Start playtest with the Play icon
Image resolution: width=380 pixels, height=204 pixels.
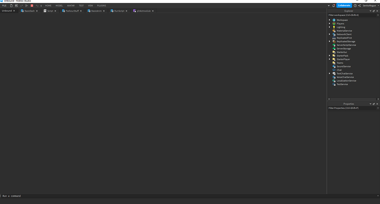coord(27,6)
